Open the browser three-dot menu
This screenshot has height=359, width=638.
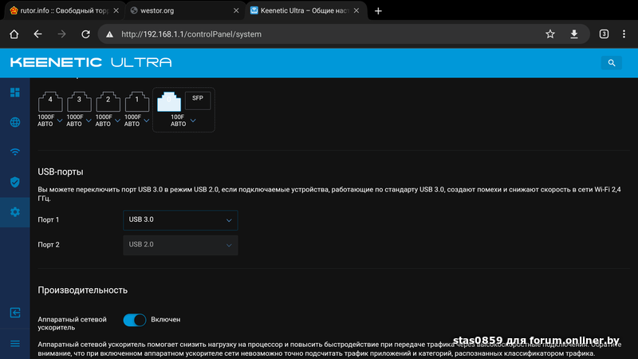[624, 34]
